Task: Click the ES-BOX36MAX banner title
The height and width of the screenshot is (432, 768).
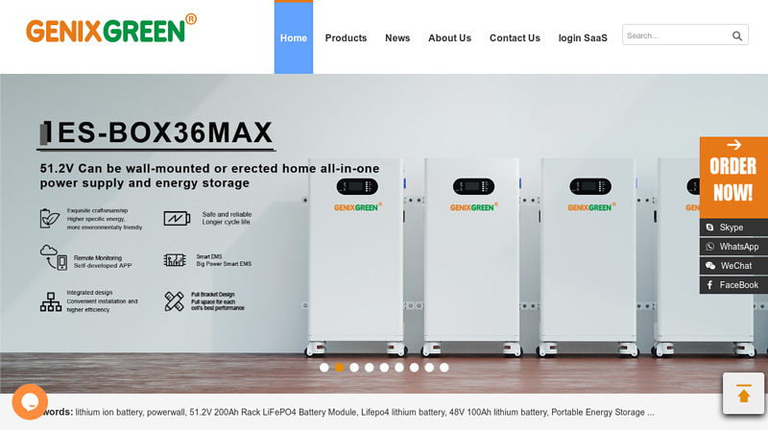Action: tap(156, 133)
